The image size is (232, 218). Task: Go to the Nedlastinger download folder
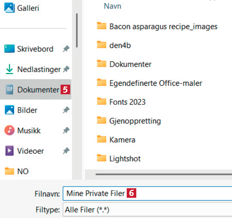(x=39, y=69)
